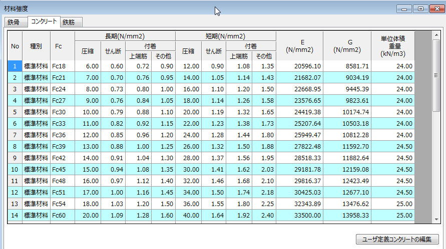Click G value 9823.61
Viewport: 446px width, 249px height.
coord(347,101)
